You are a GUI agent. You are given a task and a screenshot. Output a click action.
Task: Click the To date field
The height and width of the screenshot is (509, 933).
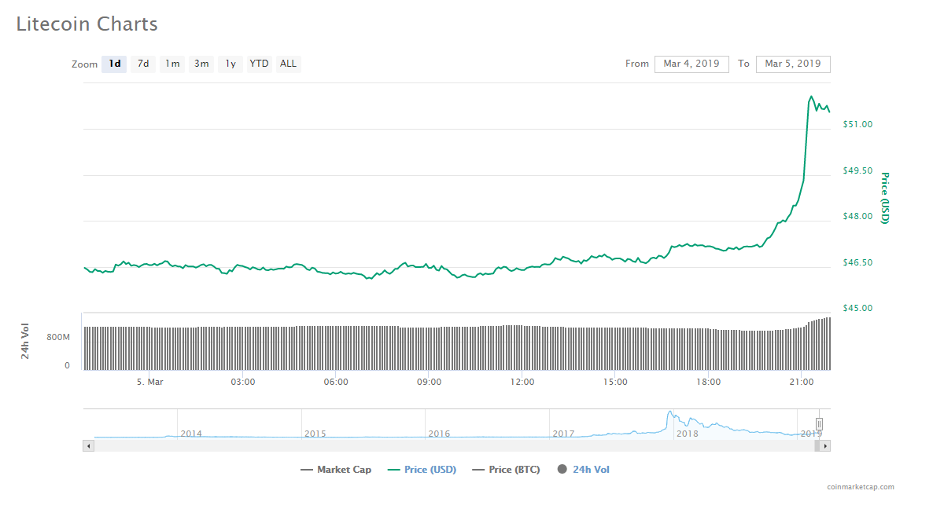pos(792,64)
